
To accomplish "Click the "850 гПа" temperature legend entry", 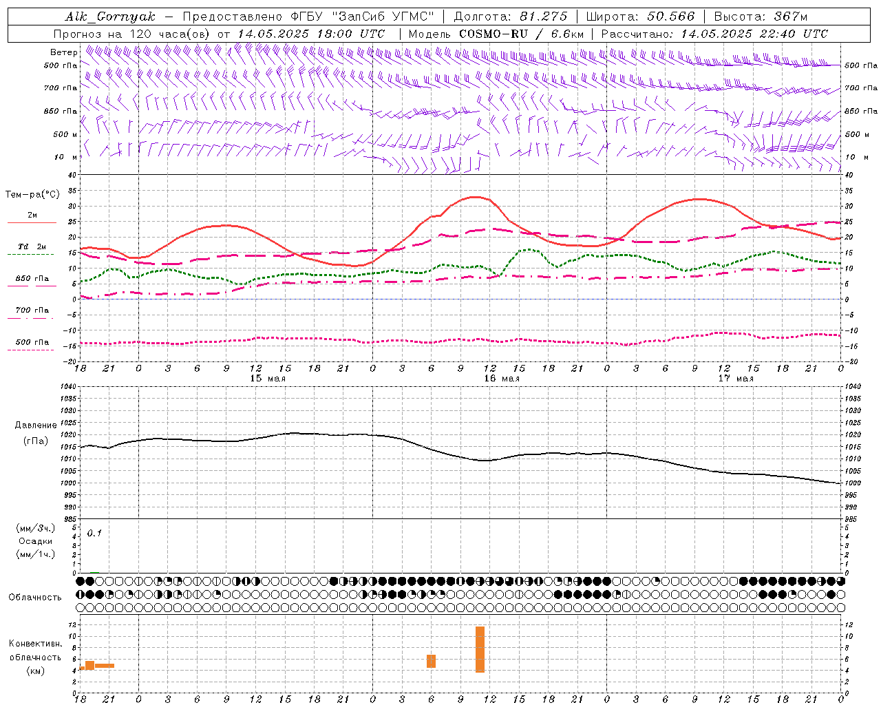I will [x=32, y=279].
